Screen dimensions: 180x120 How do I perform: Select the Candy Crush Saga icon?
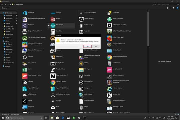point(109,38)
